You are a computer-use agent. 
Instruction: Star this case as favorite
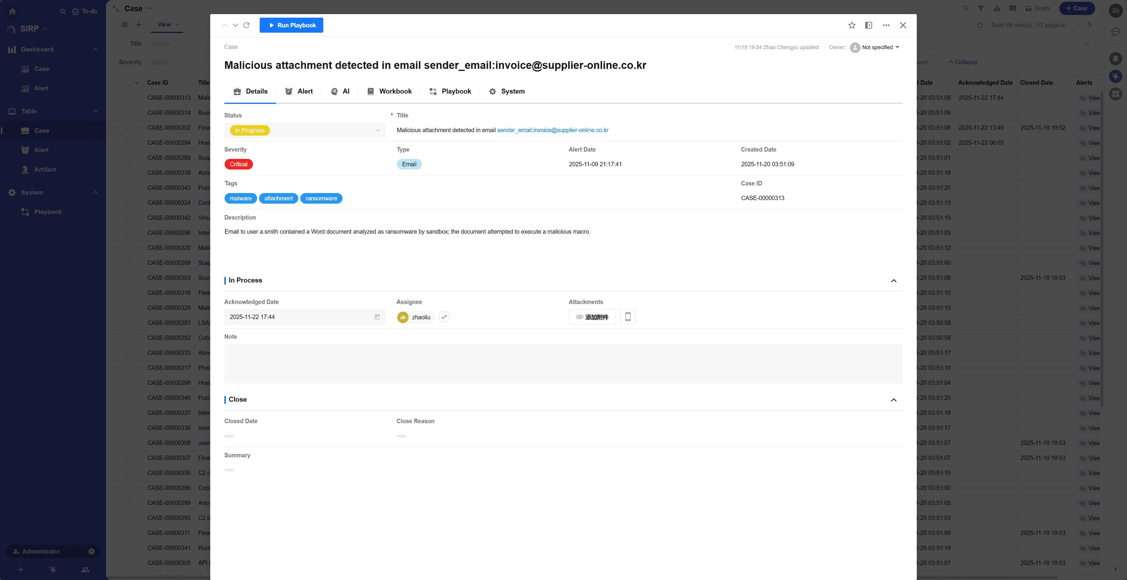click(851, 25)
